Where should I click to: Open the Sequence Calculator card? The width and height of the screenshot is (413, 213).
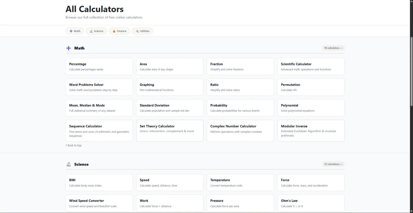(99, 131)
